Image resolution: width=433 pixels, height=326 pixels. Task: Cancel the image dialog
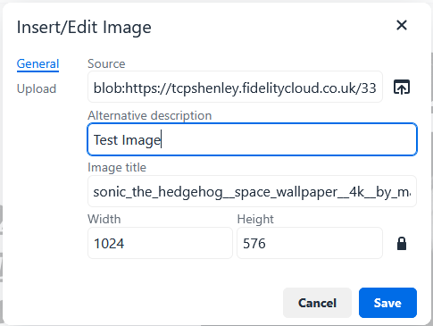click(317, 303)
